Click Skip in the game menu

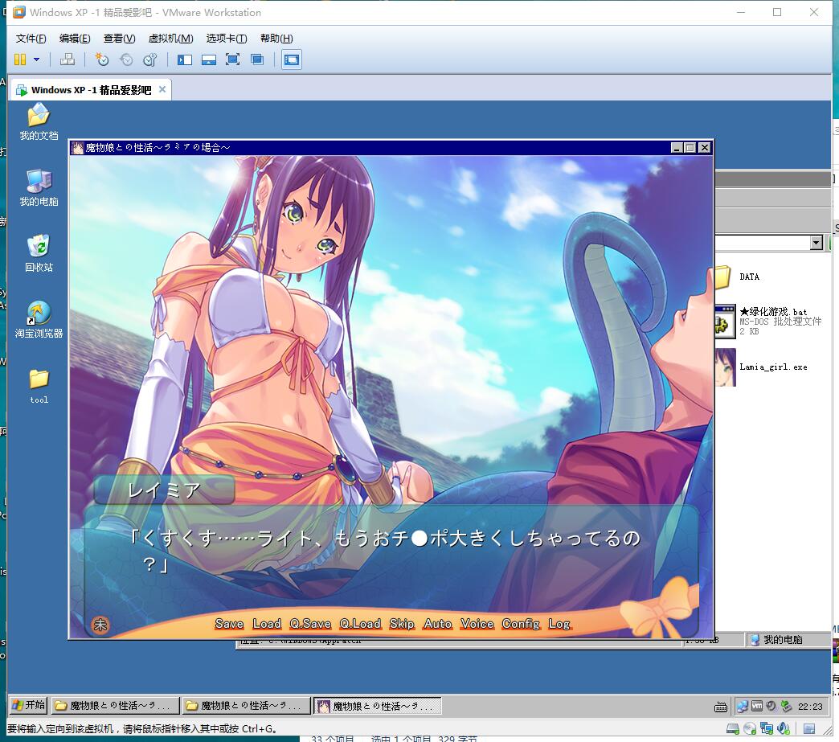pos(402,624)
